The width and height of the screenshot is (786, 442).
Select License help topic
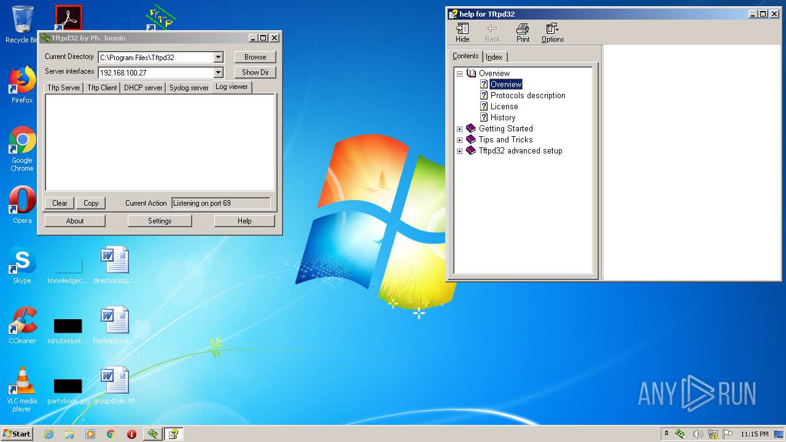click(504, 106)
